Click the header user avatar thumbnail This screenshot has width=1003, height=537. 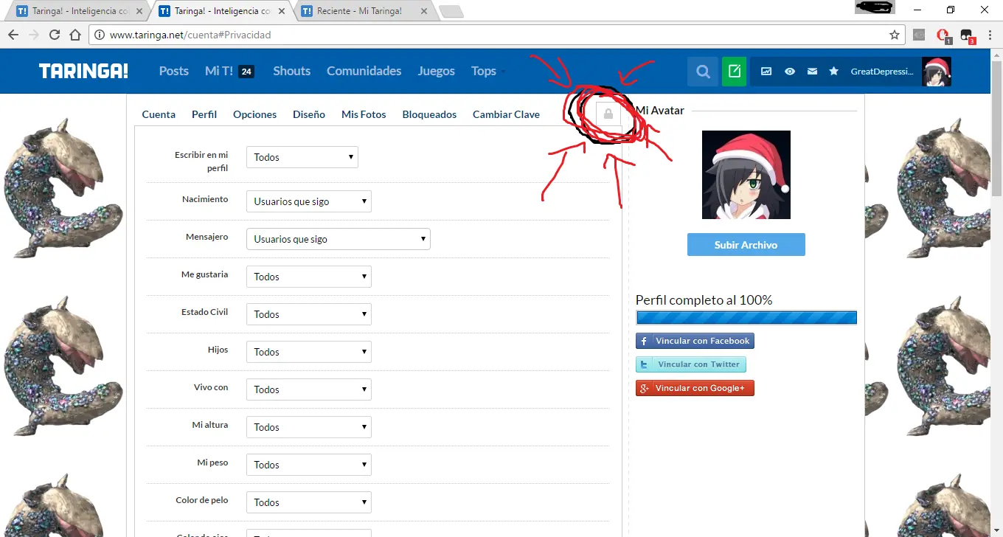coord(937,72)
